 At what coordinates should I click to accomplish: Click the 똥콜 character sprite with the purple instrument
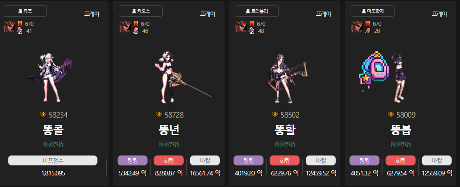pyautogui.click(x=51, y=78)
